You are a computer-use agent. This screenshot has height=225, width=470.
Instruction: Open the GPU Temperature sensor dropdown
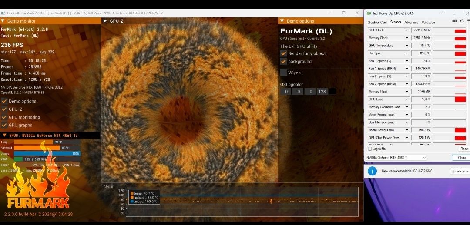(x=407, y=46)
